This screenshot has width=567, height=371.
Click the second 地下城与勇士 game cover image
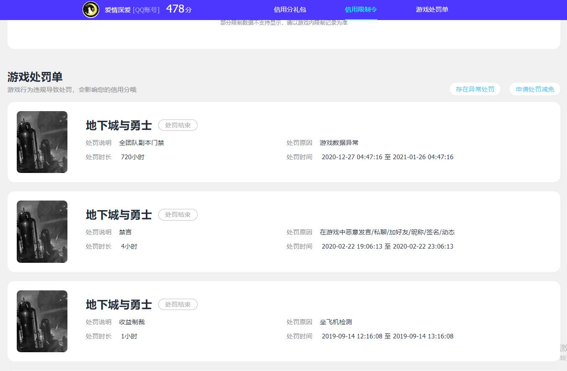[42, 231]
